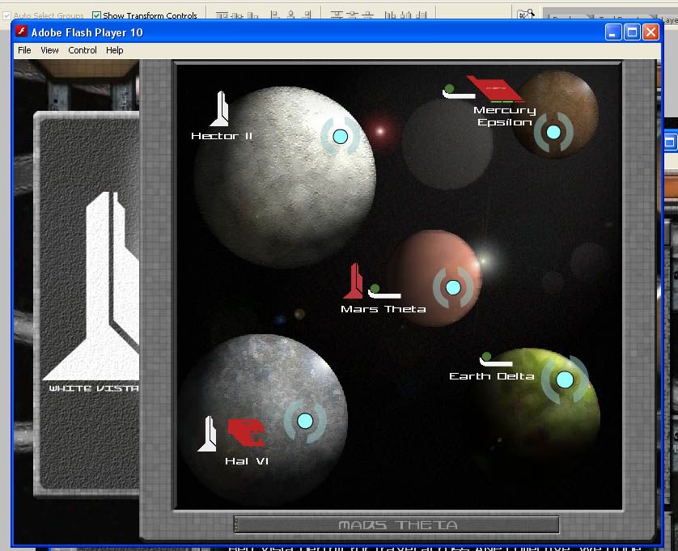Click the Mars Theta planet name label

click(383, 309)
